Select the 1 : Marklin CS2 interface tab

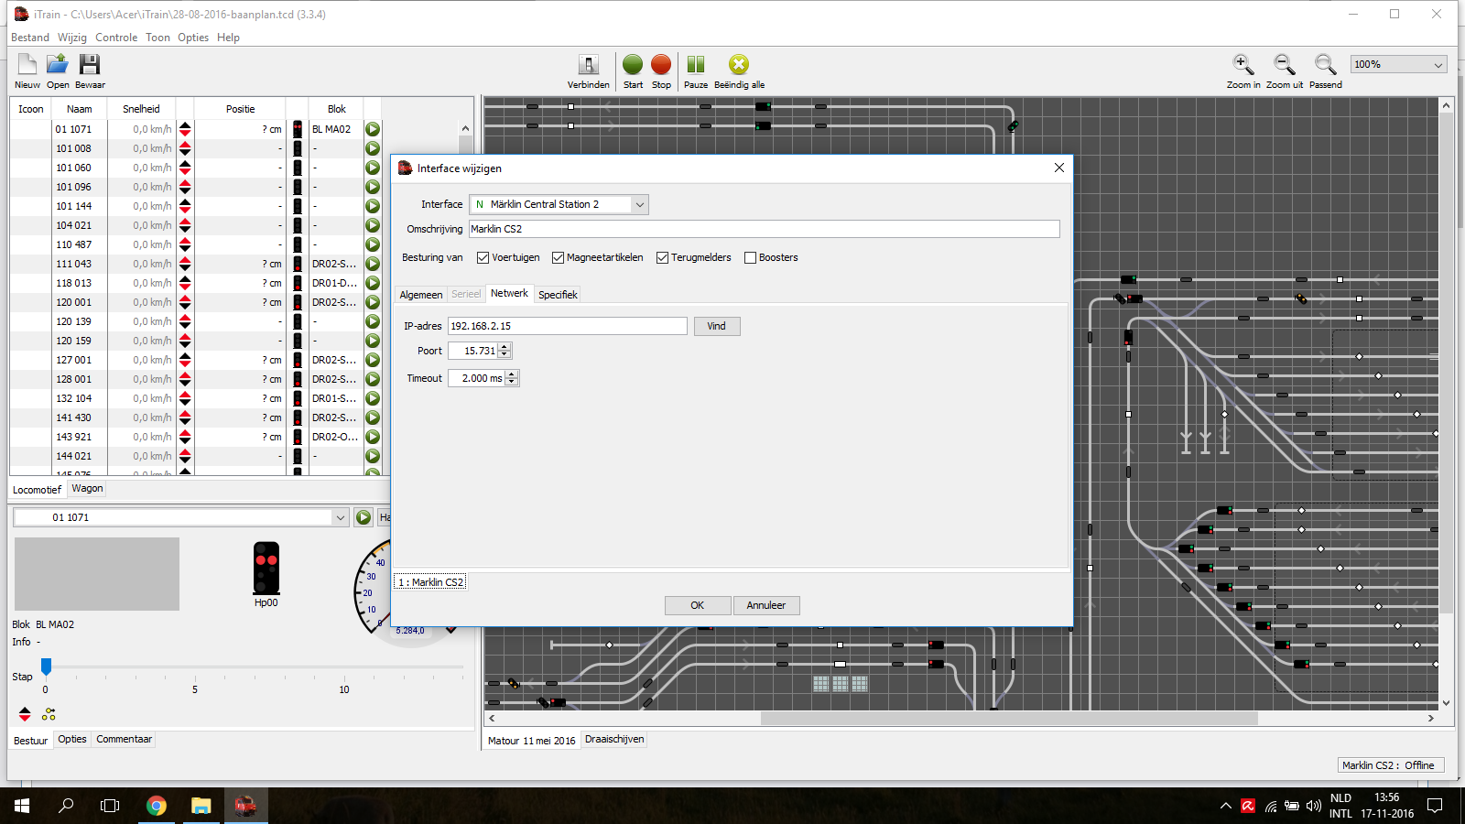pyautogui.click(x=430, y=582)
